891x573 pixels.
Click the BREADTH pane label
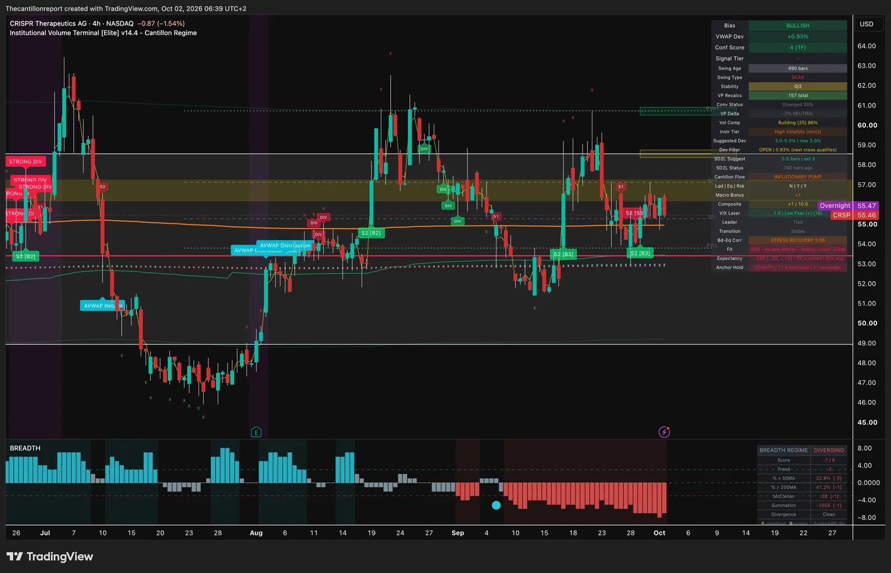(x=25, y=448)
